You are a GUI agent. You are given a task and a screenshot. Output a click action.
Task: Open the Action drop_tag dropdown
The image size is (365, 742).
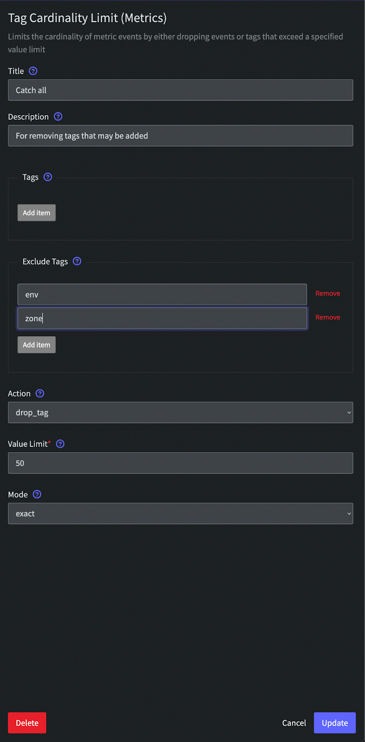[x=180, y=412]
